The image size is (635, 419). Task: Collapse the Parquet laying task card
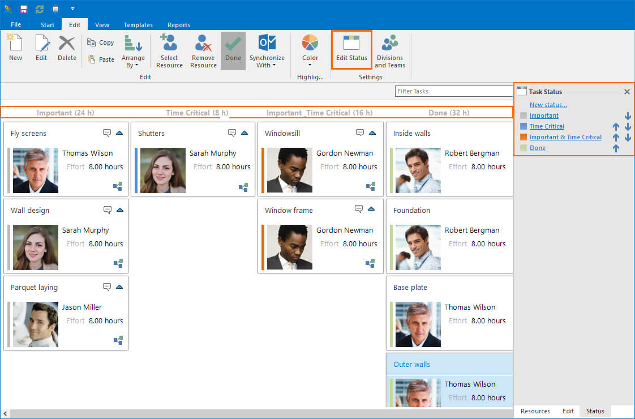tap(119, 287)
